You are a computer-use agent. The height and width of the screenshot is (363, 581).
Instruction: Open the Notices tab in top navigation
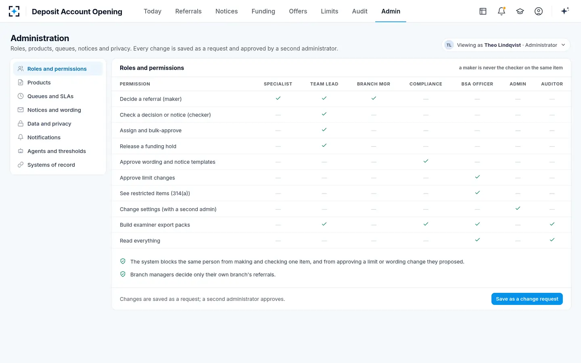[x=226, y=11]
